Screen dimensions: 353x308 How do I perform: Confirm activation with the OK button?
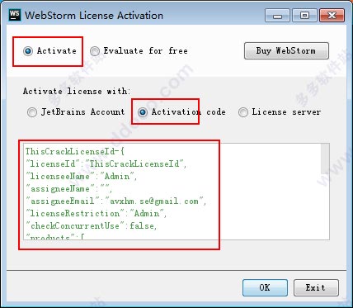pyautogui.click(x=265, y=287)
